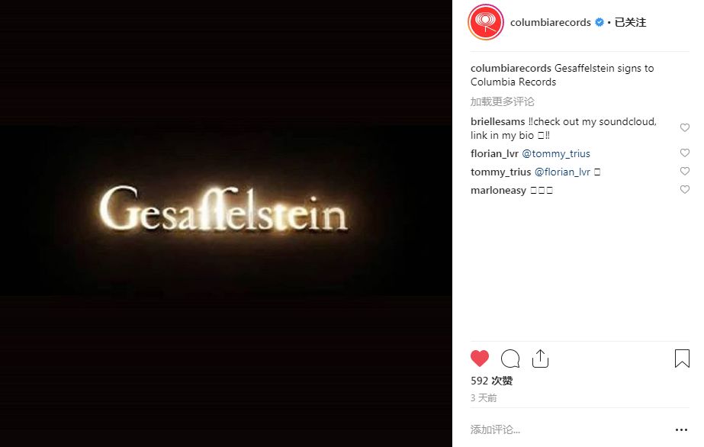The height and width of the screenshot is (447, 704).
Task: Open the 3 天前 post timestamp
Action: pyautogui.click(x=484, y=398)
